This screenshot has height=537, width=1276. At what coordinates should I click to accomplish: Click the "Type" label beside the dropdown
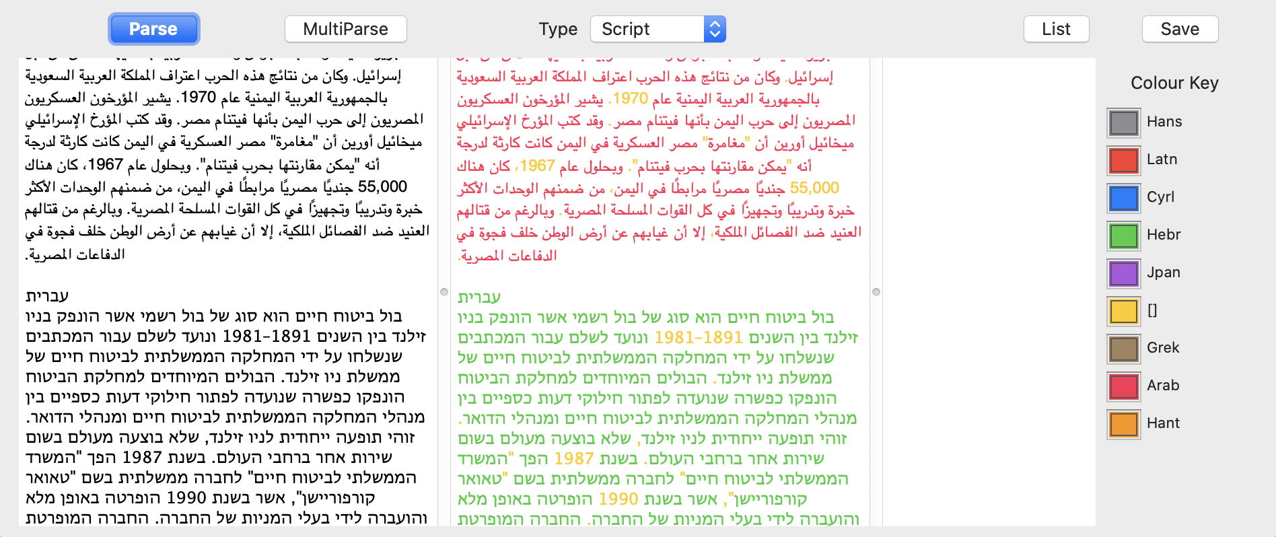pos(558,30)
